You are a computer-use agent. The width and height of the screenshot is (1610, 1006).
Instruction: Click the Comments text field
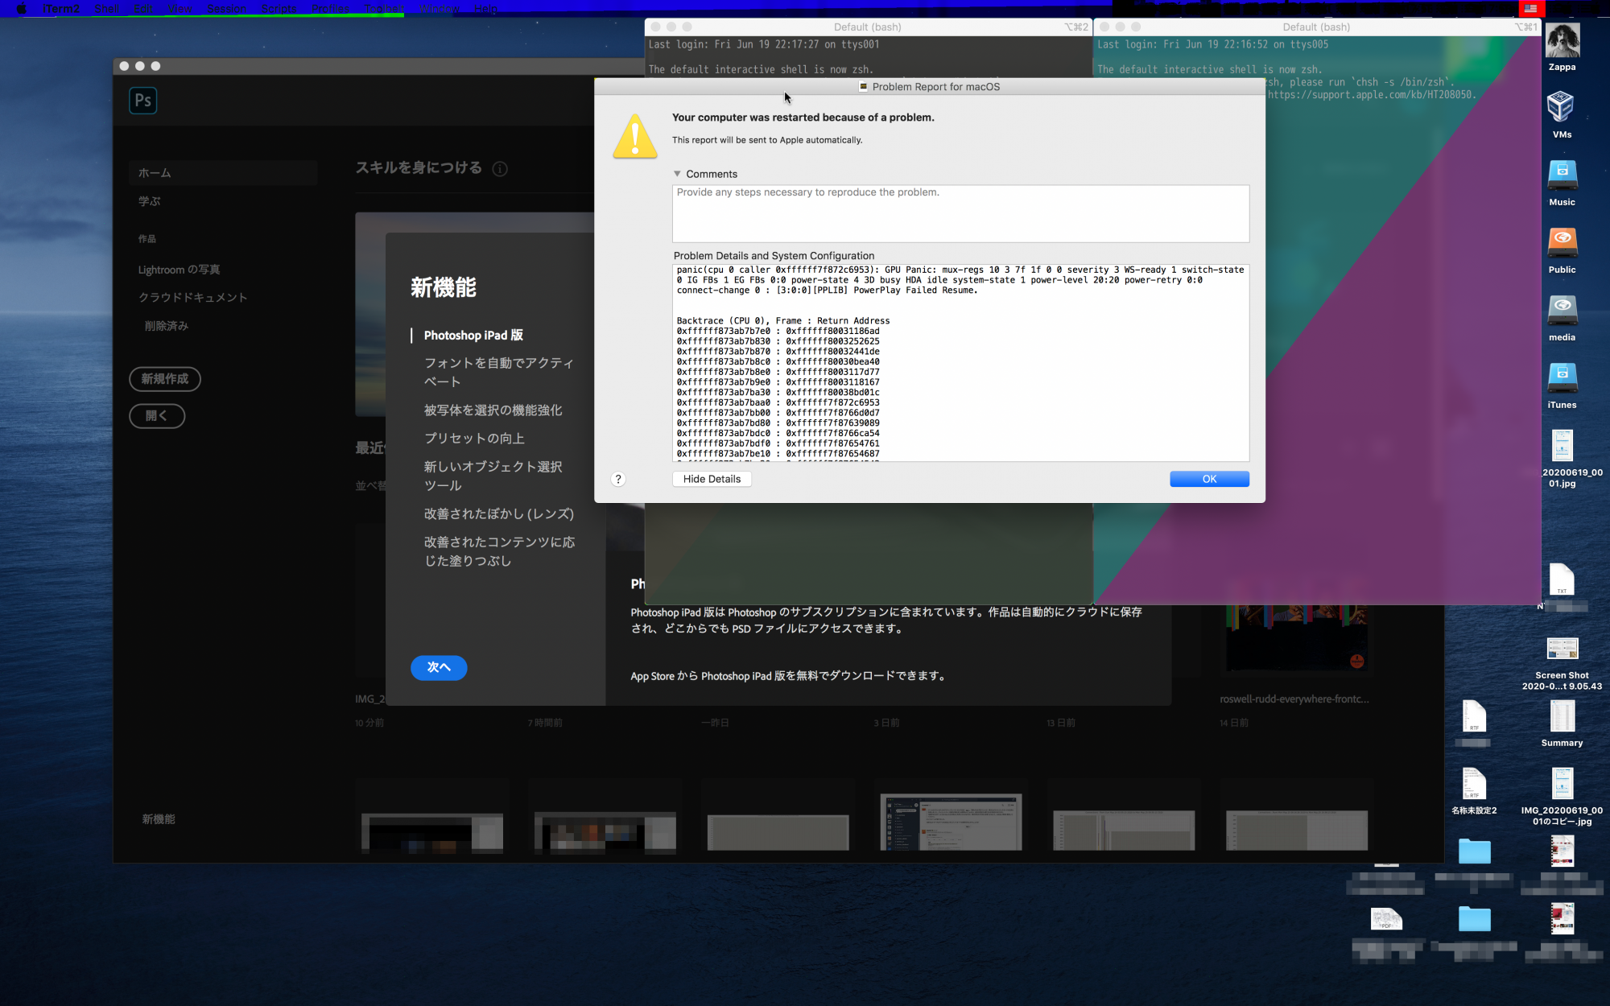point(960,213)
